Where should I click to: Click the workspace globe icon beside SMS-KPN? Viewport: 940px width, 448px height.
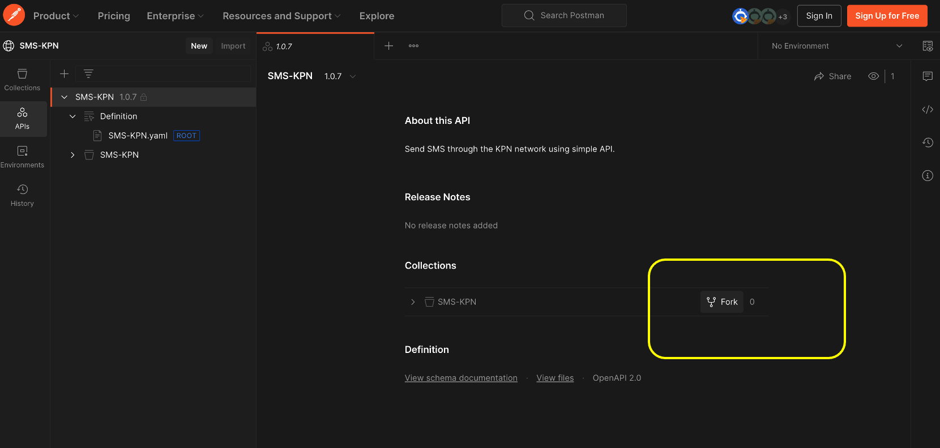coord(9,46)
